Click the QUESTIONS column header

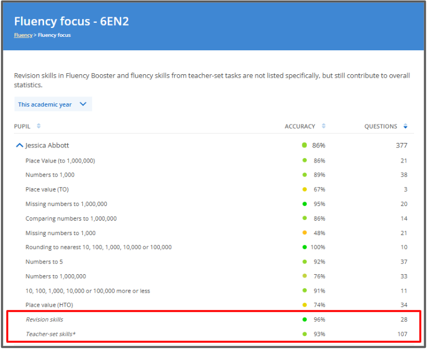click(x=381, y=127)
